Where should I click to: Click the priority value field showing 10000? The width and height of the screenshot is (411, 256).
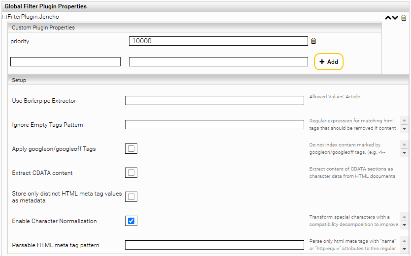pos(219,41)
